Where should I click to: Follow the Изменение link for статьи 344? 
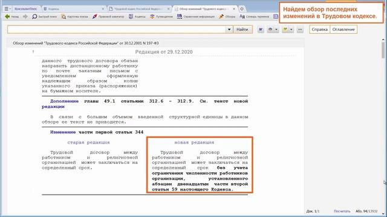pyautogui.click(x=63, y=132)
